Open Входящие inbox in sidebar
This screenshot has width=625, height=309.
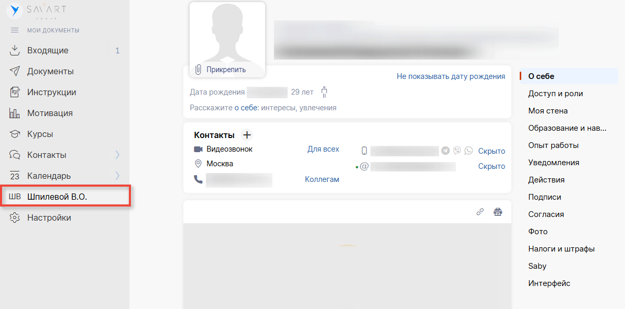click(48, 51)
